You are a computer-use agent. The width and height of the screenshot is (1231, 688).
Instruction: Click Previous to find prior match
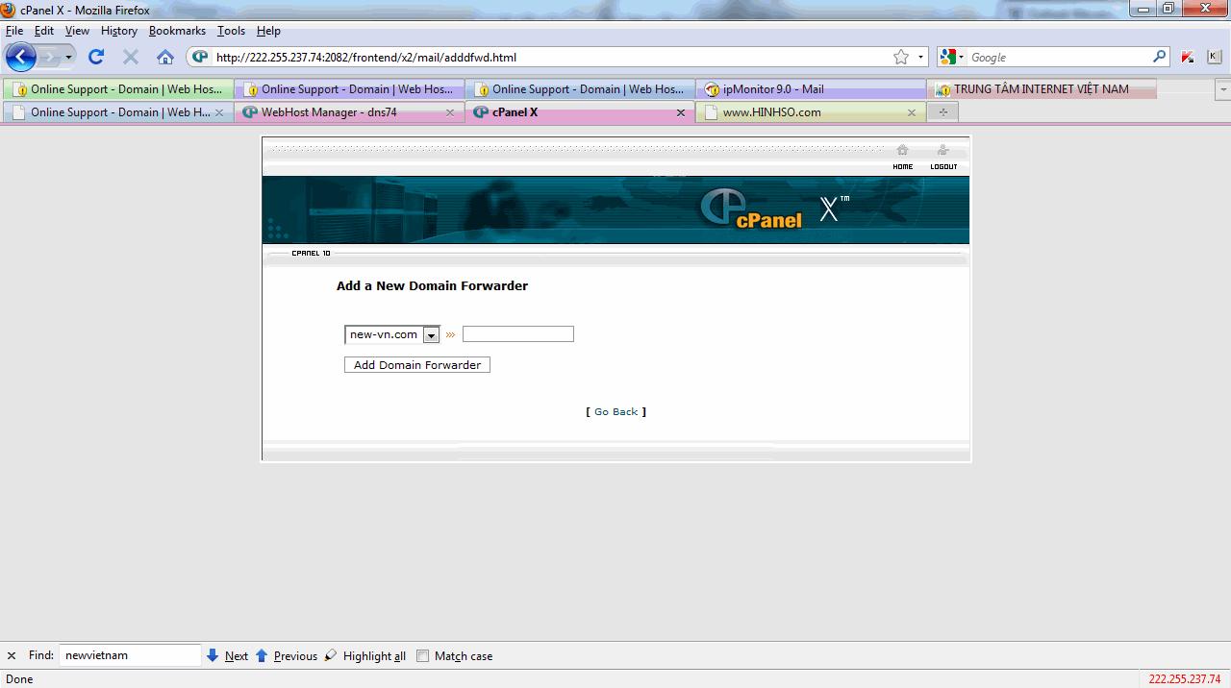pyautogui.click(x=286, y=656)
